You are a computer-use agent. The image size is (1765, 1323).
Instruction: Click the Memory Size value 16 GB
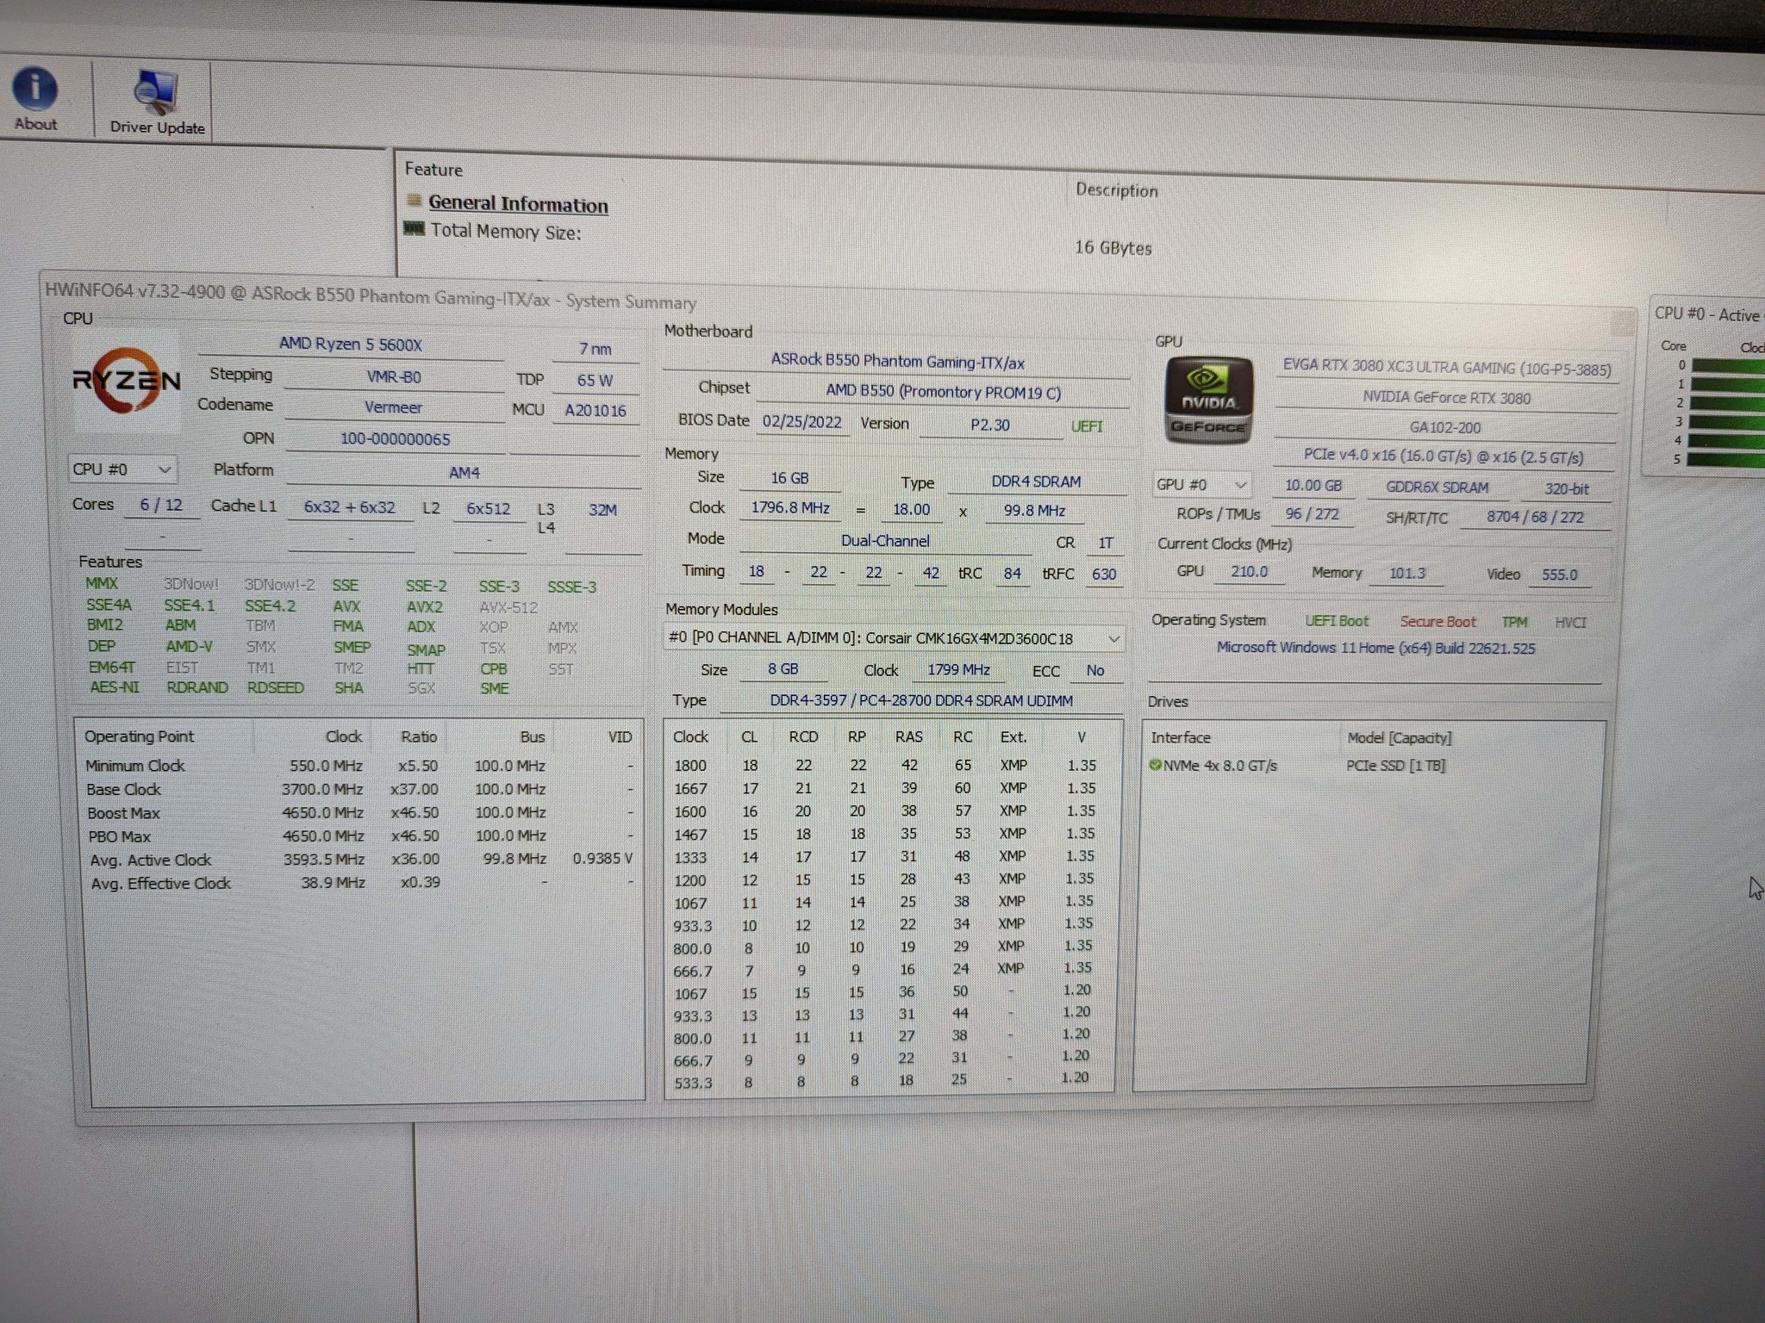click(x=789, y=479)
